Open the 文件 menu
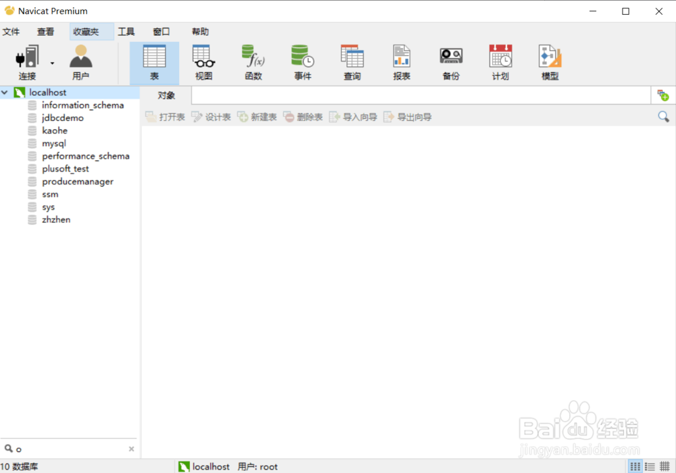This screenshot has height=473, width=676. point(11,32)
